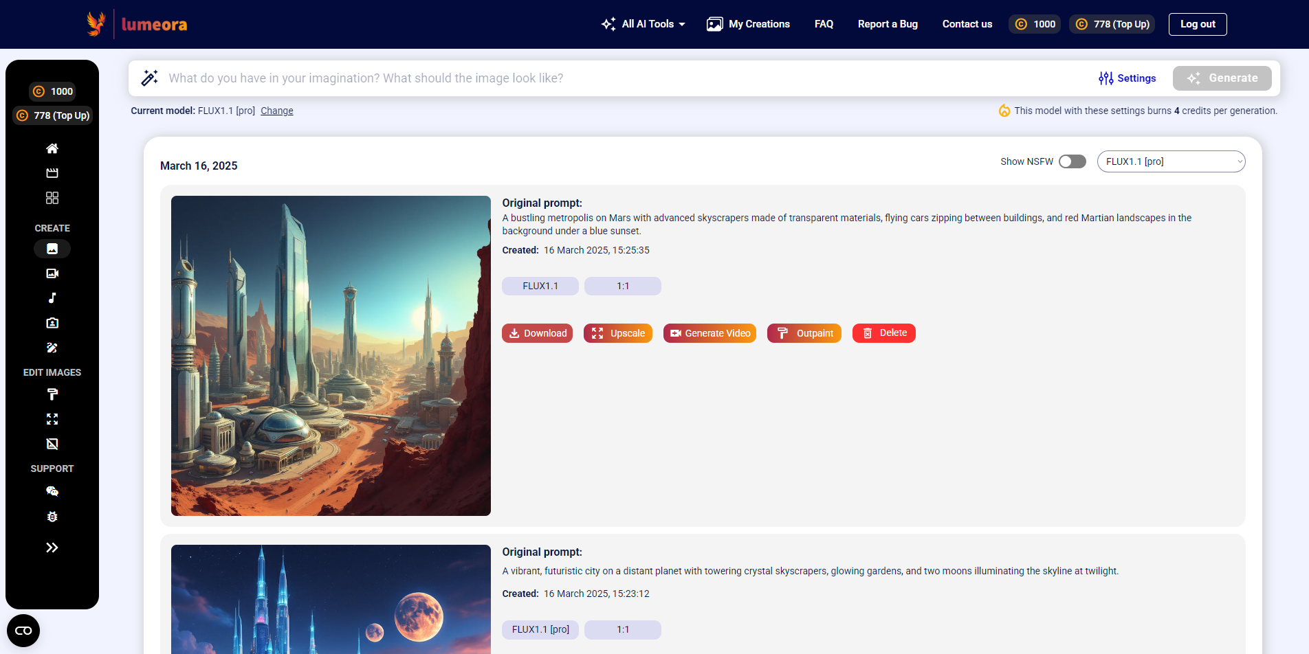Click the lumeora logo
This screenshot has height=654, width=1309.
(137, 24)
